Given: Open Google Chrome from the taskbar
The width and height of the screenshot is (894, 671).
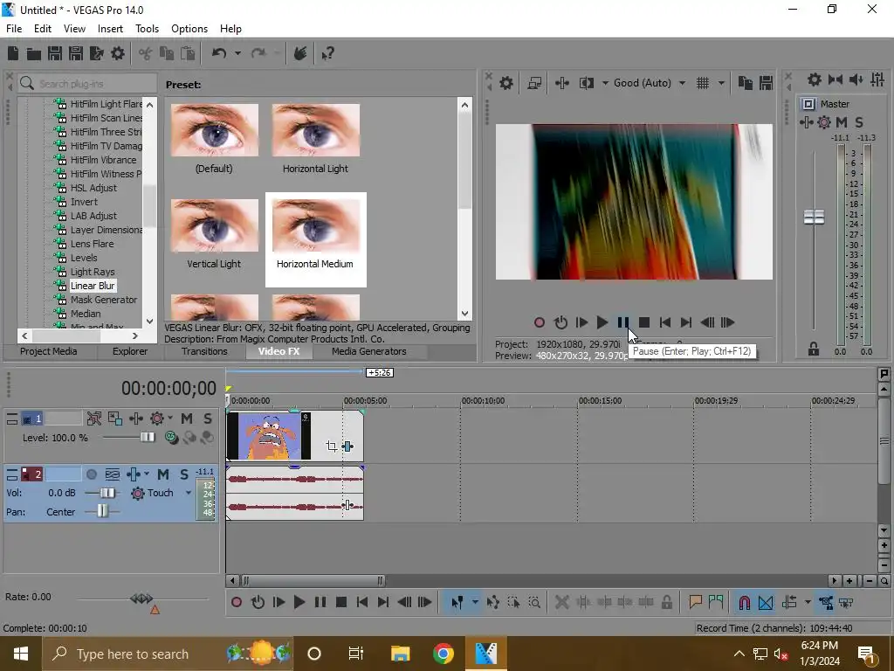Looking at the screenshot, I should tap(443, 654).
